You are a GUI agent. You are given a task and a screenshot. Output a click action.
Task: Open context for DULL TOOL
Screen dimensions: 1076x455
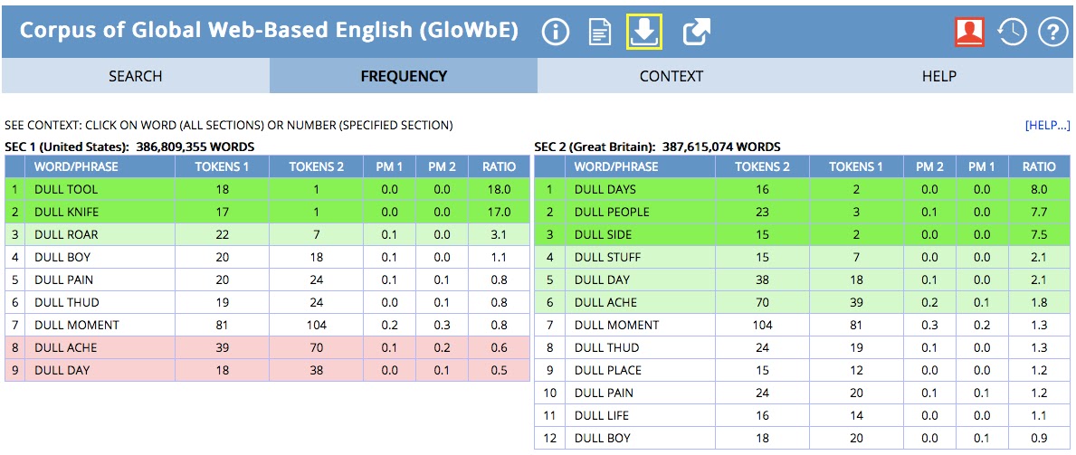point(66,190)
